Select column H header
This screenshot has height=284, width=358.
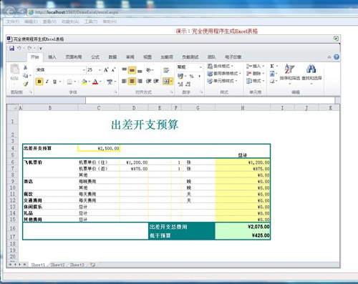point(243,108)
